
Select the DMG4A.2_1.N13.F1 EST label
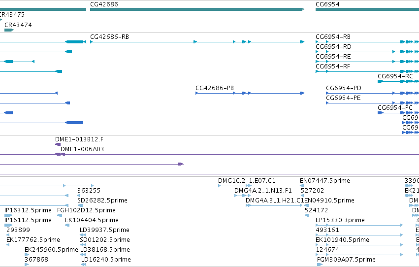click(263, 191)
